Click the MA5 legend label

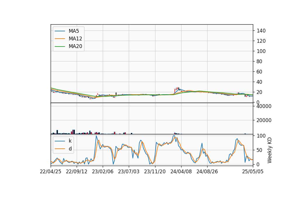74,31
